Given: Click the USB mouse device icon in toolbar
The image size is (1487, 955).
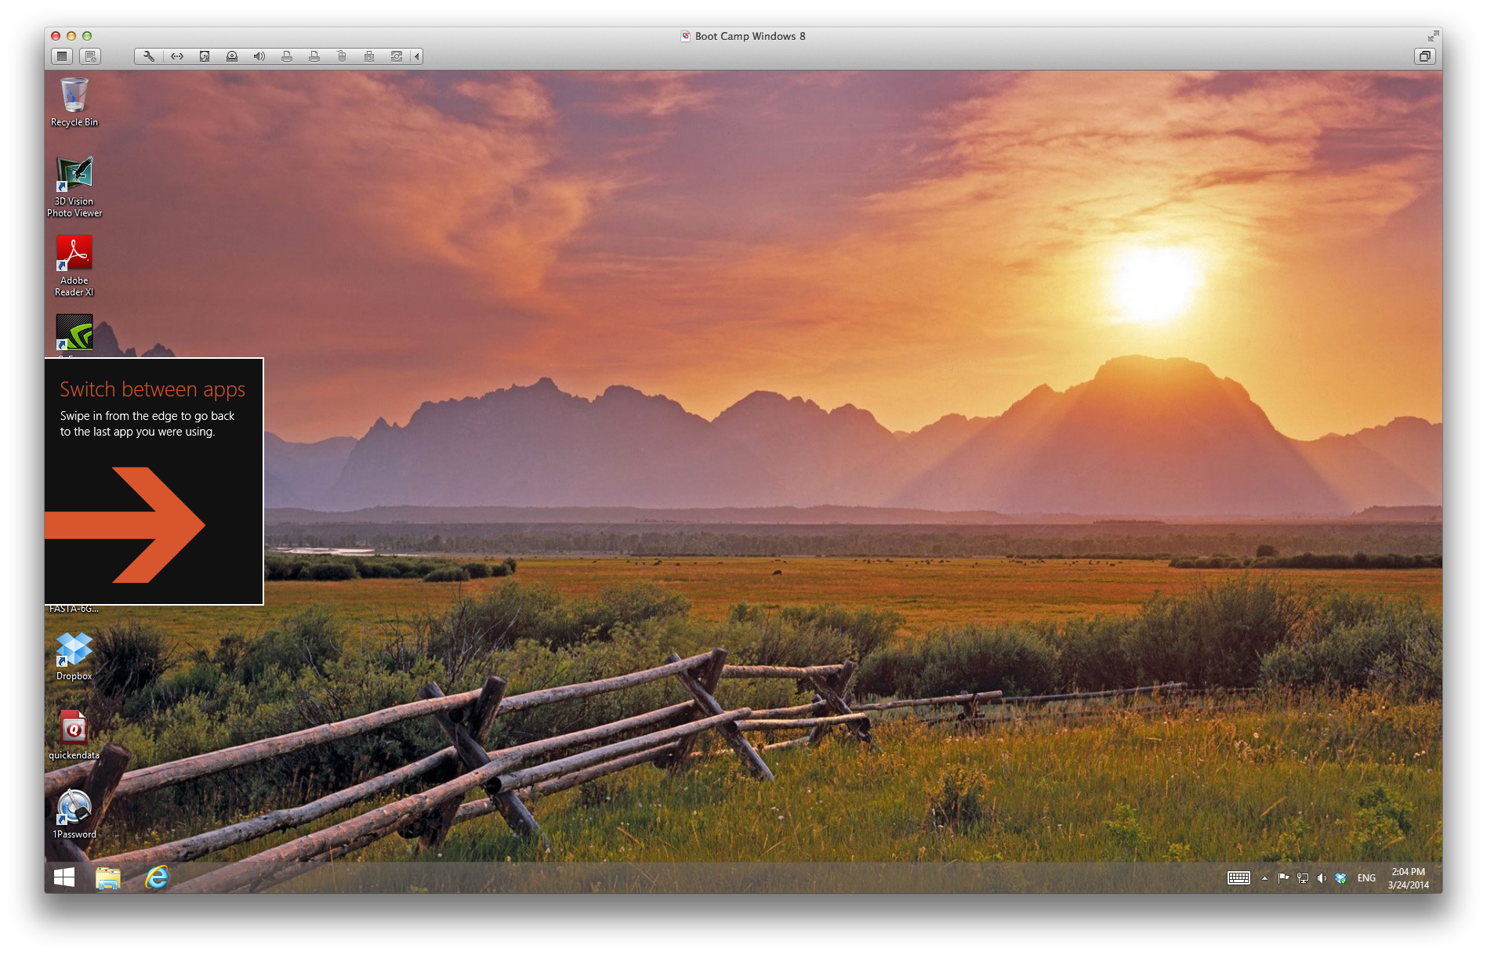Looking at the screenshot, I should click(x=342, y=56).
